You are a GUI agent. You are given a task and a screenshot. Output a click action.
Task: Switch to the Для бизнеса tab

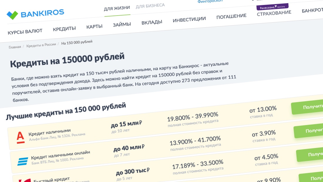click(150, 6)
